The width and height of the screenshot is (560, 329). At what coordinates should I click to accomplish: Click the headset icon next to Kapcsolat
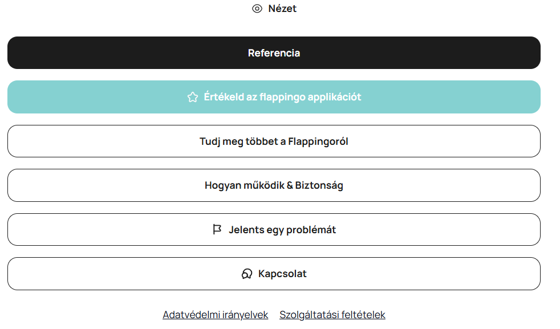coord(247,274)
